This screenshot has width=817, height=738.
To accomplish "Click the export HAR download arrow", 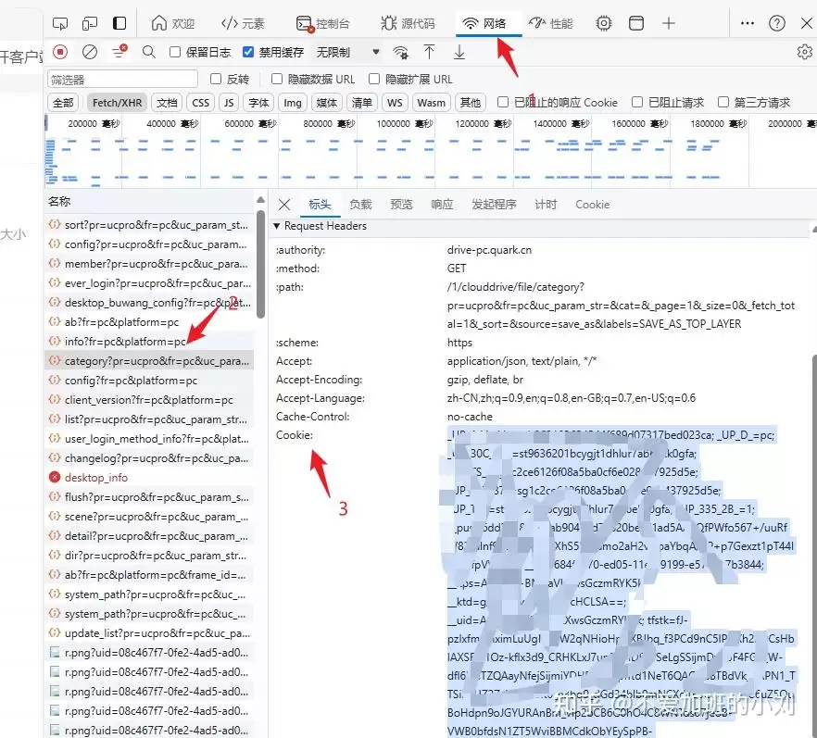I will pos(459,53).
